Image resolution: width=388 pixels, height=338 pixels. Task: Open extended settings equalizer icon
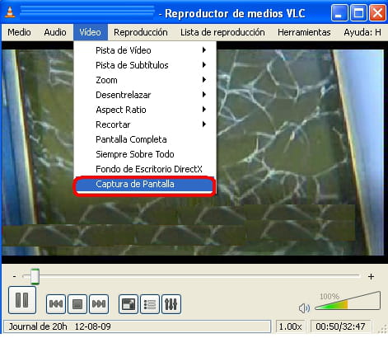[x=171, y=304]
